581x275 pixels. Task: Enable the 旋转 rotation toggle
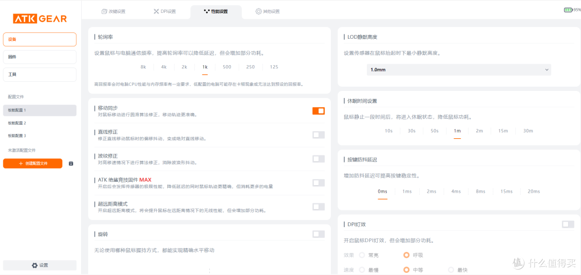(x=318, y=234)
